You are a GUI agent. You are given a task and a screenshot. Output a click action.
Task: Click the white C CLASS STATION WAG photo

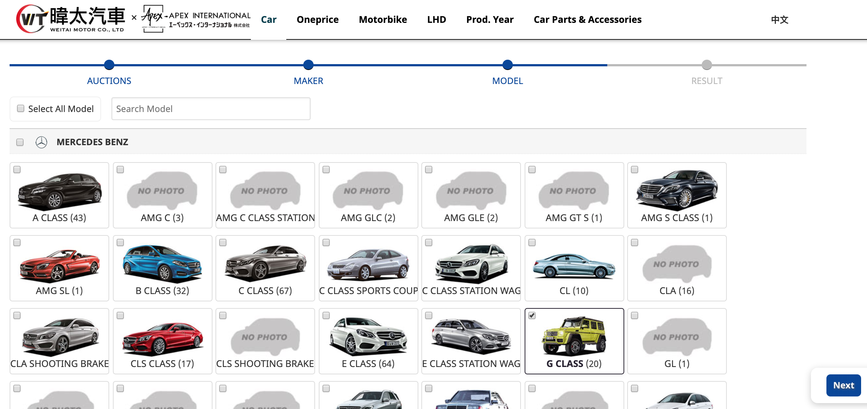[471, 263]
